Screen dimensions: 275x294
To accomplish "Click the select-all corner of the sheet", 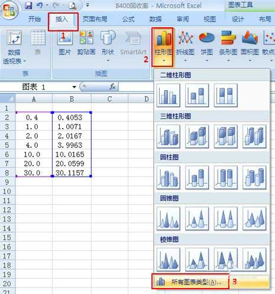I will pyautogui.click(x=8, y=98).
